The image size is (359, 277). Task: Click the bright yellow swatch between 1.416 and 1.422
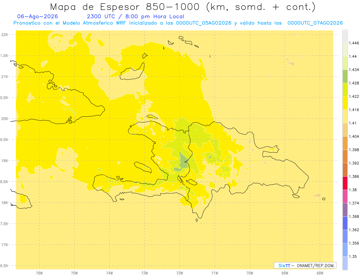click(x=345, y=103)
